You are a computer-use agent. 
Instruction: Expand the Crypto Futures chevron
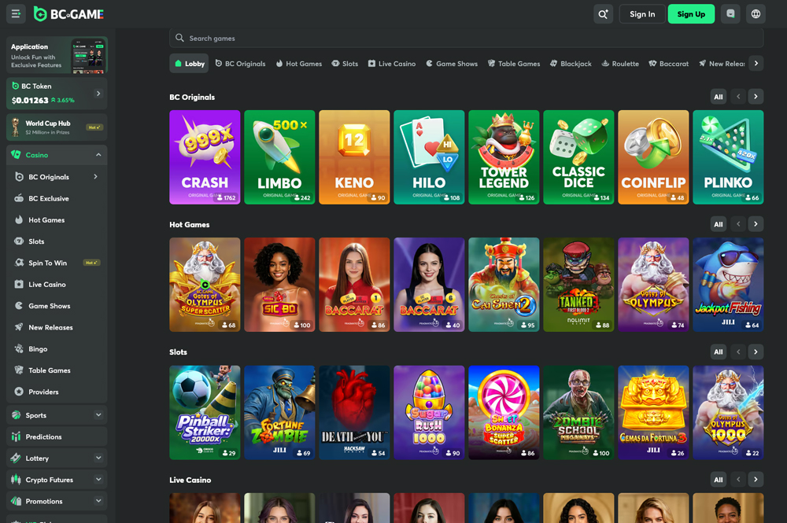pos(98,480)
